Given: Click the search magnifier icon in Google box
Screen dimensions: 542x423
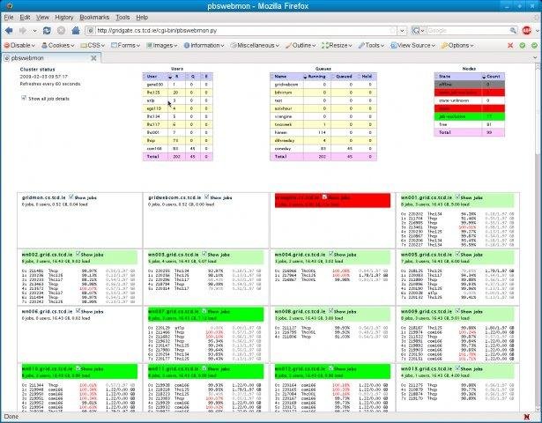Looking at the screenshot, I should pyautogui.click(x=513, y=31).
